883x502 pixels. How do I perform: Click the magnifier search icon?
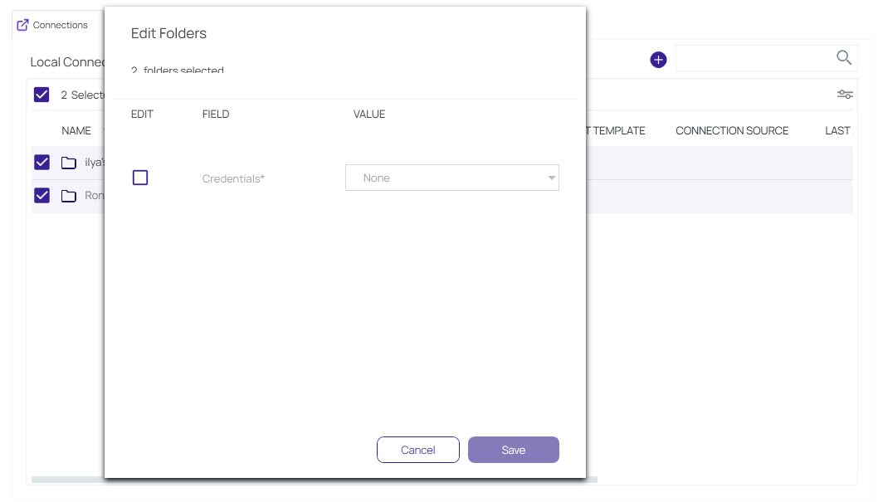pyautogui.click(x=843, y=57)
